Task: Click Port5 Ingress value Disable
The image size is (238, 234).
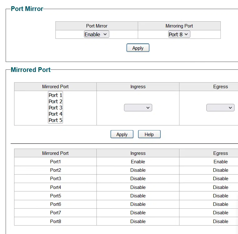Action: coord(138,196)
